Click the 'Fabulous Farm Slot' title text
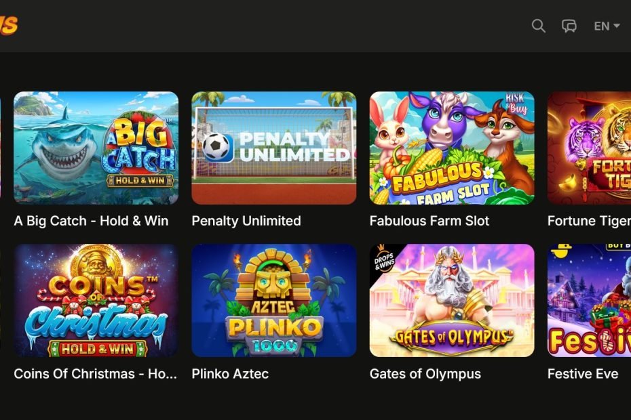Screen dimensions: 631x420 429,221
